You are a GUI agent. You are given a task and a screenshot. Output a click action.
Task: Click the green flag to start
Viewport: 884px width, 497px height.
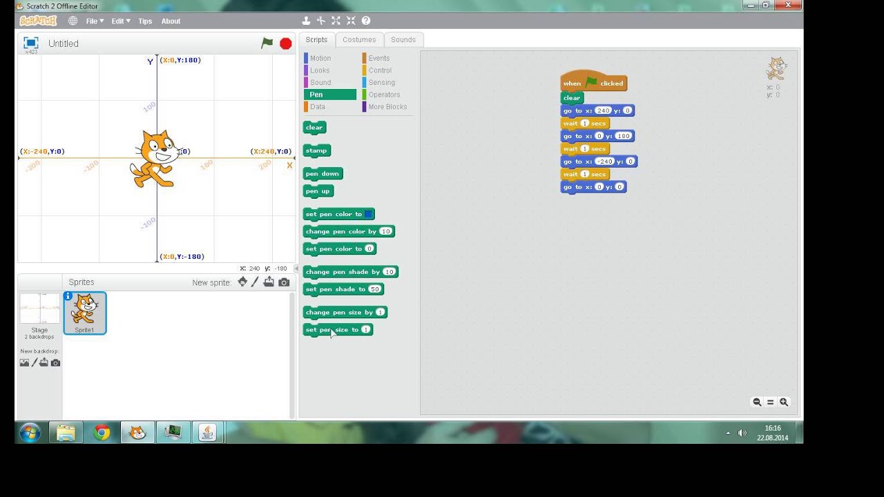coord(267,43)
